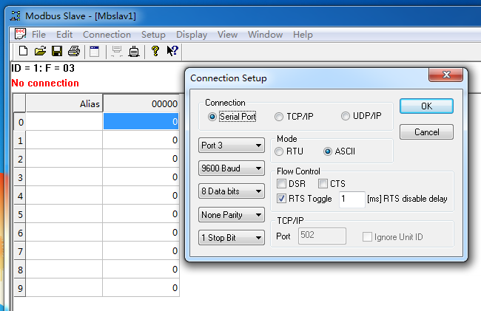
Task: Click the Alias column header
Action: pyautogui.click(x=64, y=103)
